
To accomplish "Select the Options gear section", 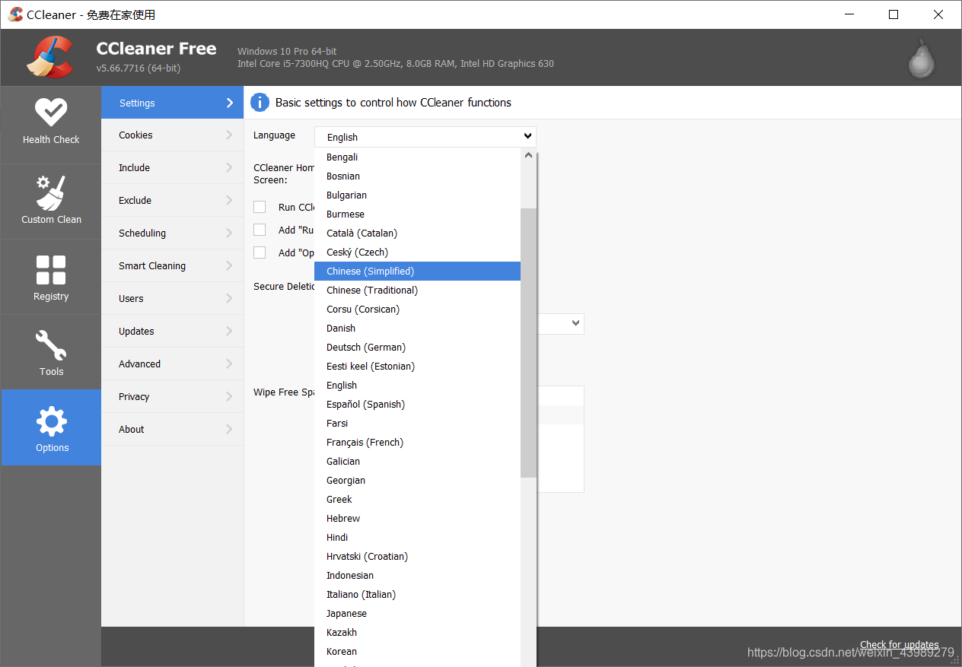I will [x=51, y=427].
